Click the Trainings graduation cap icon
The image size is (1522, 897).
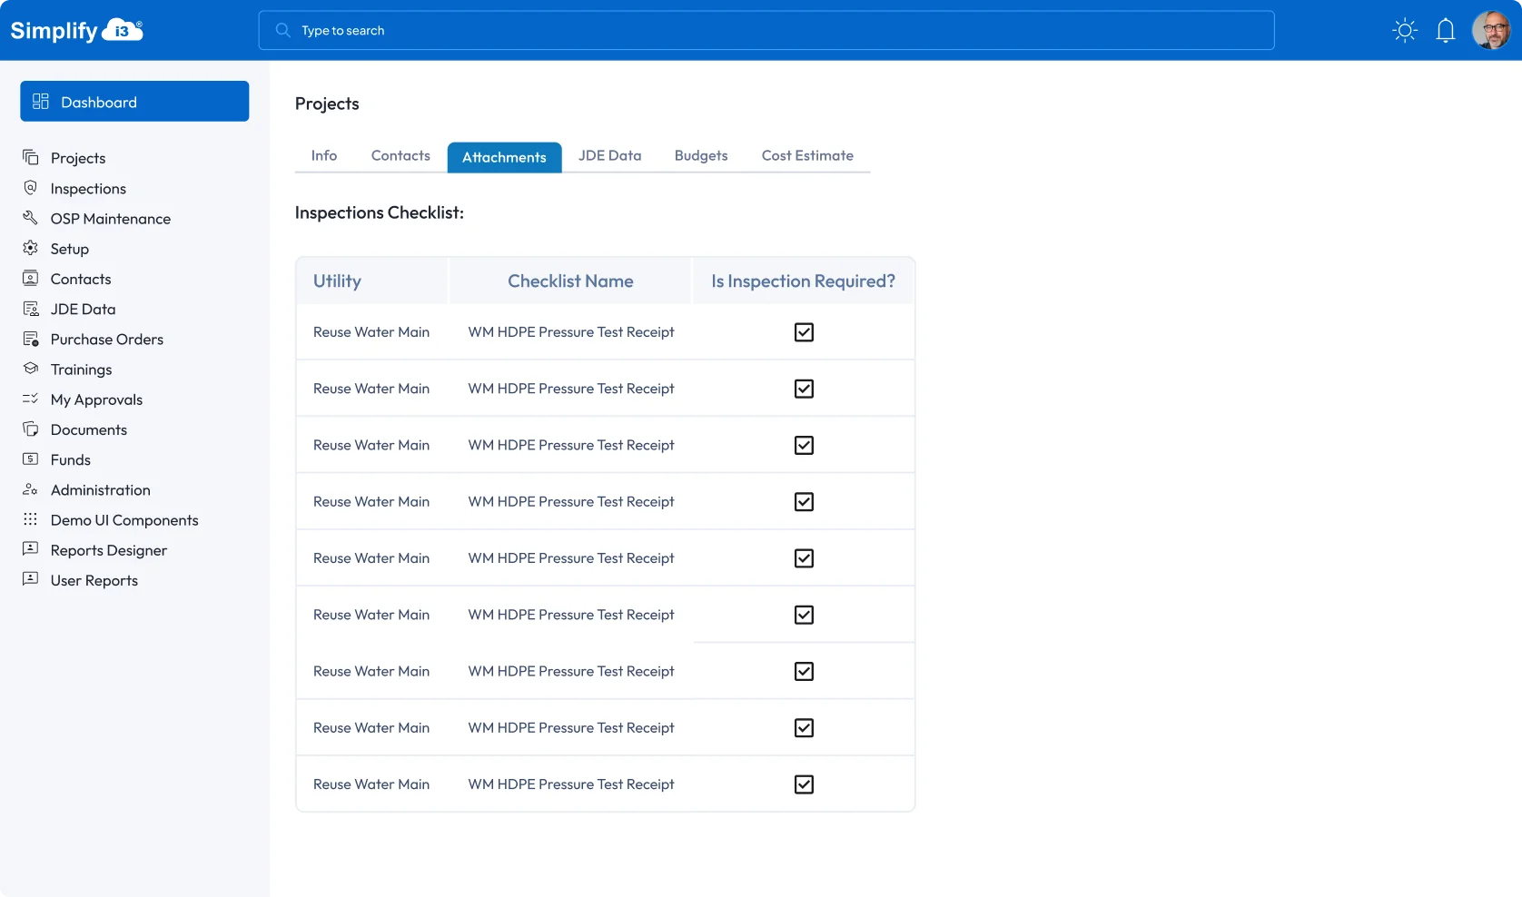click(31, 369)
